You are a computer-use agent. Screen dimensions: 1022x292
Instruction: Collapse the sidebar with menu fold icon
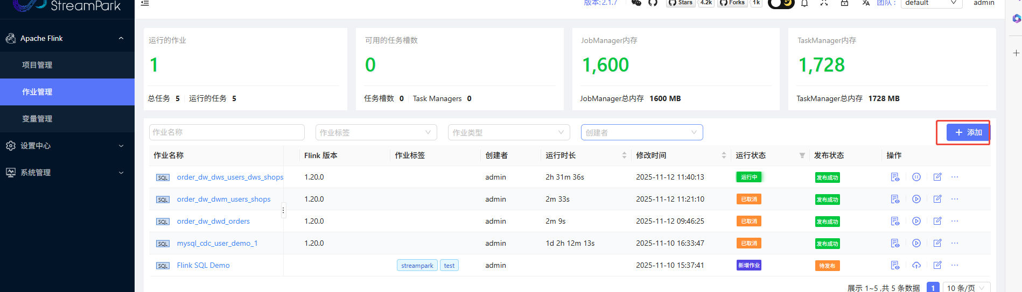(145, 3)
